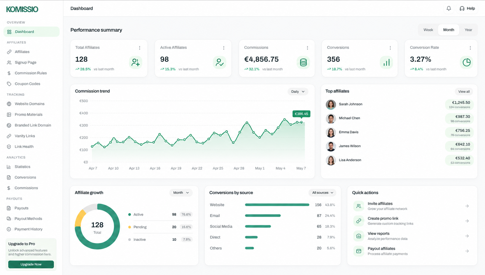Click View all in Top affiliates
The image size is (485, 275).
coord(464,91)
